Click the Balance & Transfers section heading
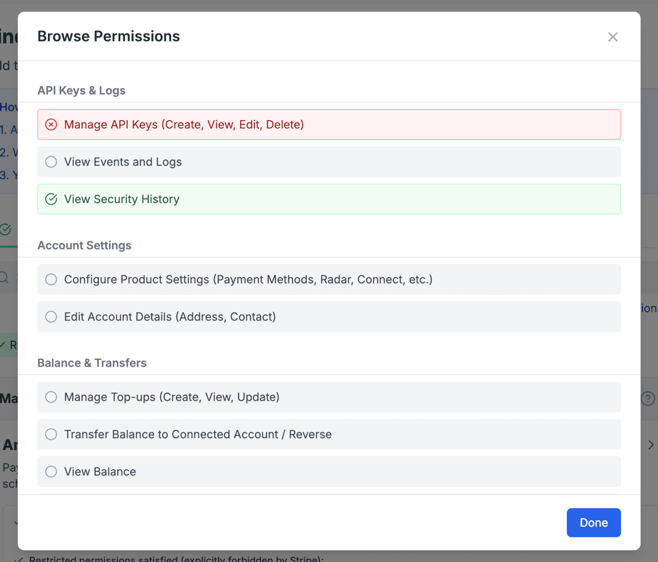Screen dimensions: 658x562 92,363
